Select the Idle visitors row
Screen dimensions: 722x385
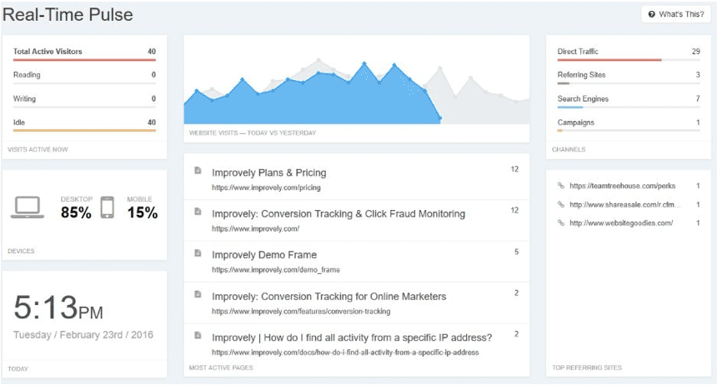84,122
